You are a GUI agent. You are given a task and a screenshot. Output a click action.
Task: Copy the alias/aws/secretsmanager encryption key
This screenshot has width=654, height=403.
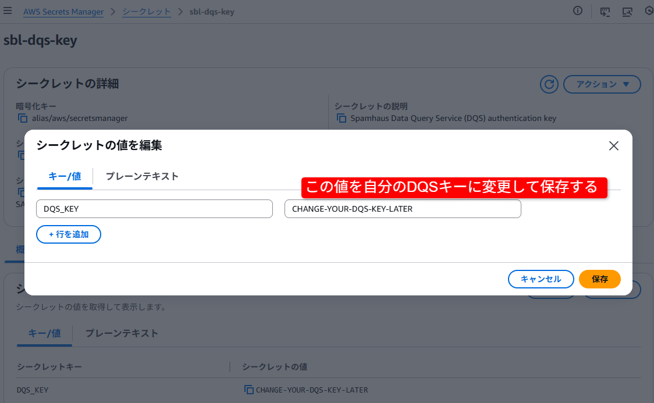23,119
